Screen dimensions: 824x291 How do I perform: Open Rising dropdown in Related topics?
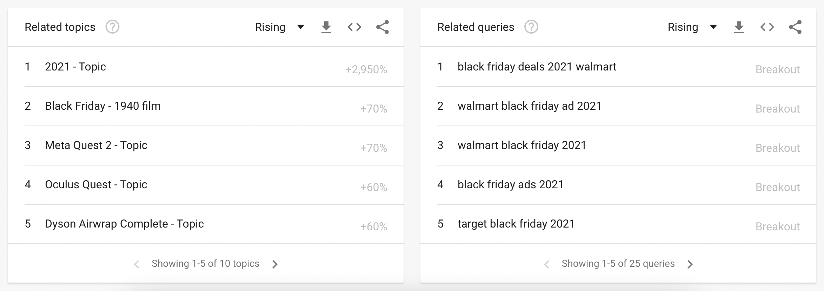tap(280, 27)
